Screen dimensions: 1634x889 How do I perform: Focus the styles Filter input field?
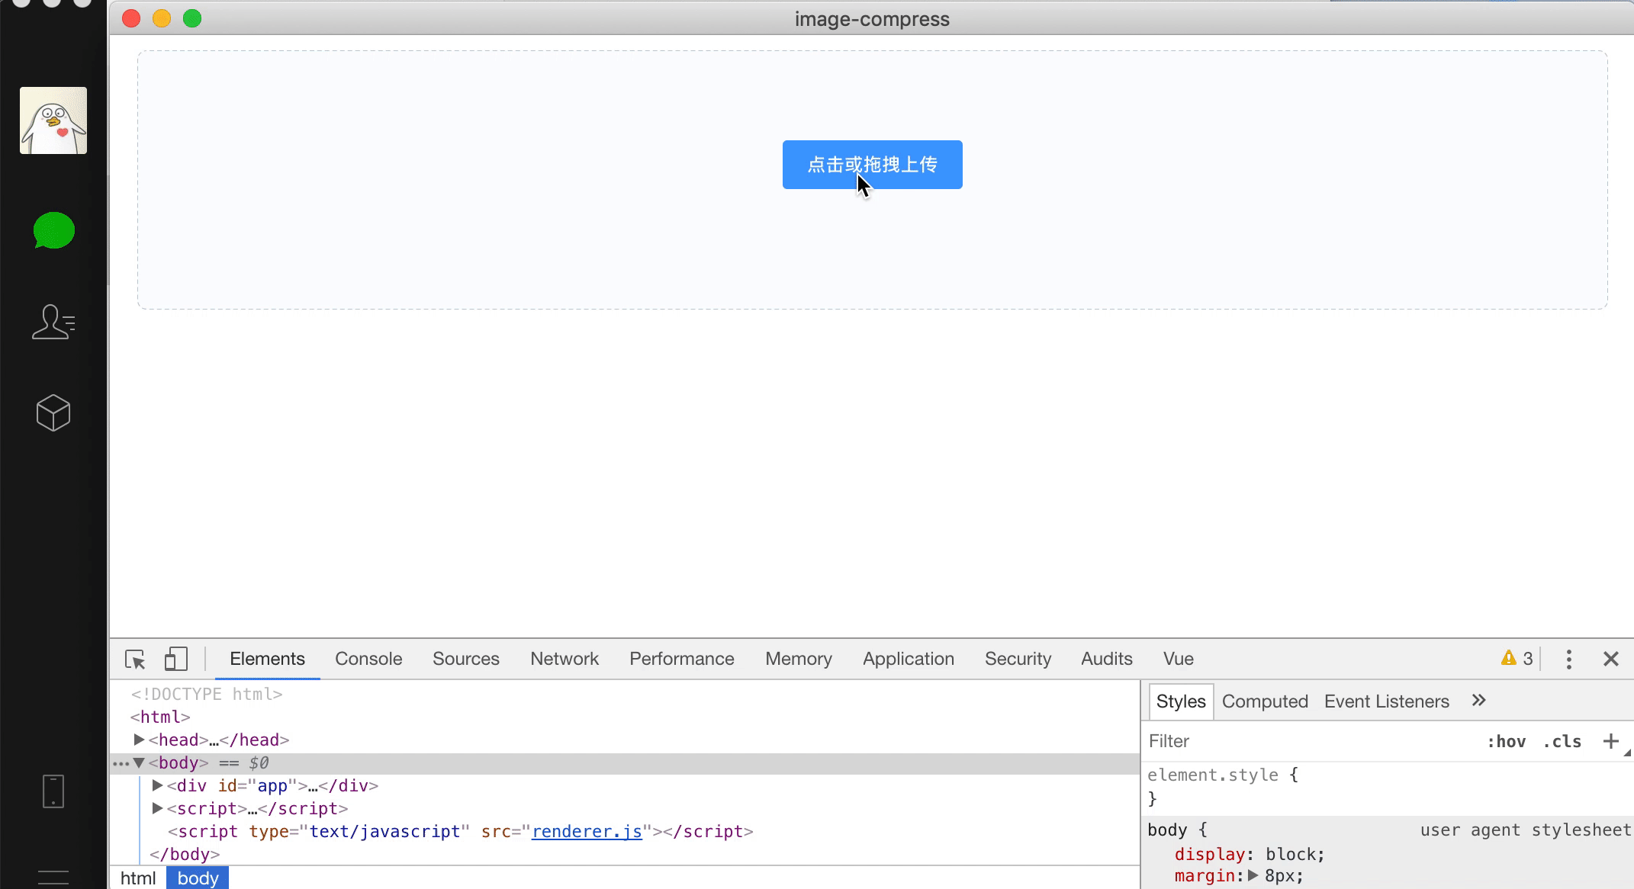coord(1312,741)
